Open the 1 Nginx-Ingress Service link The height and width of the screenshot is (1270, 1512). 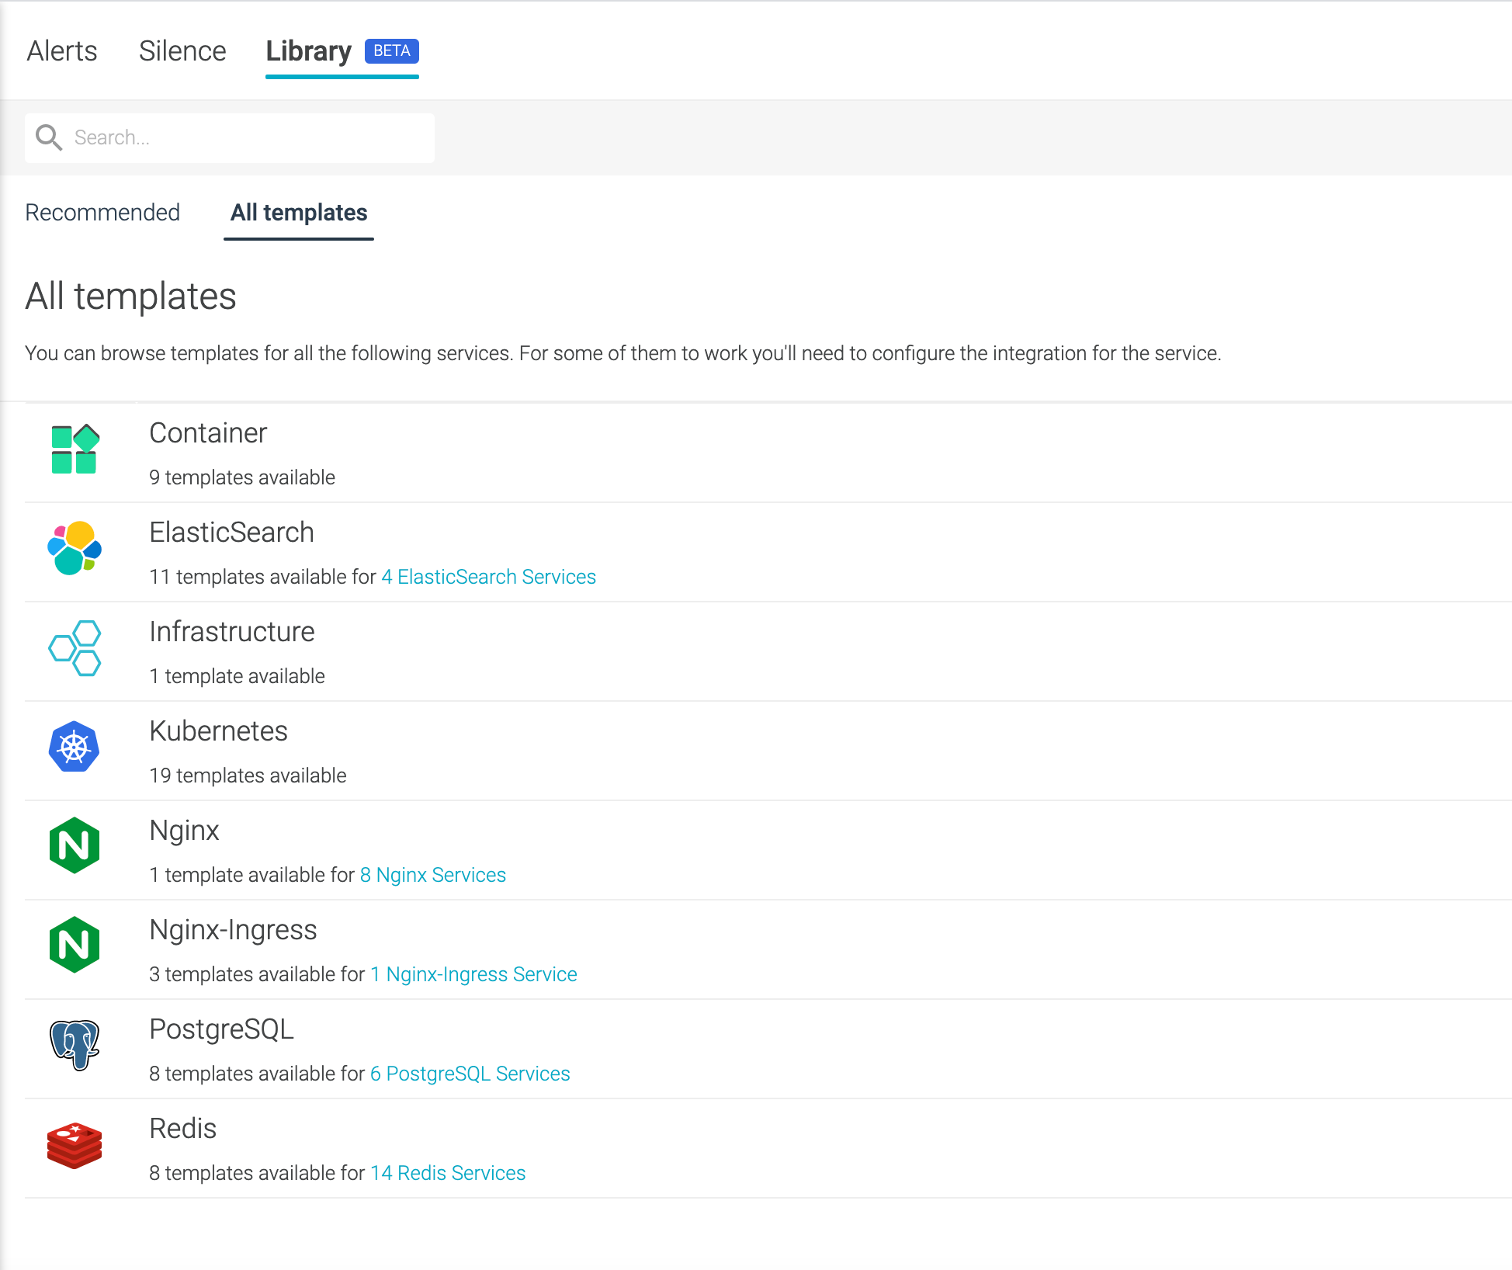473,974
